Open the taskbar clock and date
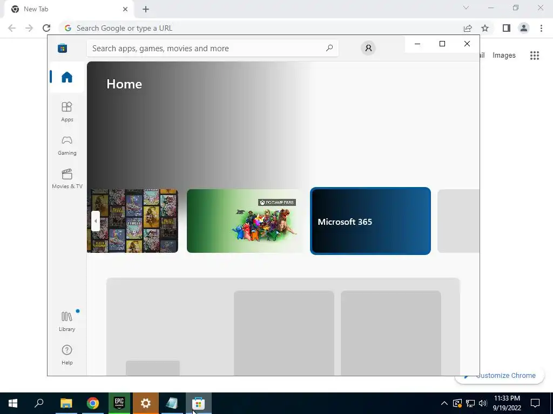This screenshot has height=414, width=553. coord(507,403)
